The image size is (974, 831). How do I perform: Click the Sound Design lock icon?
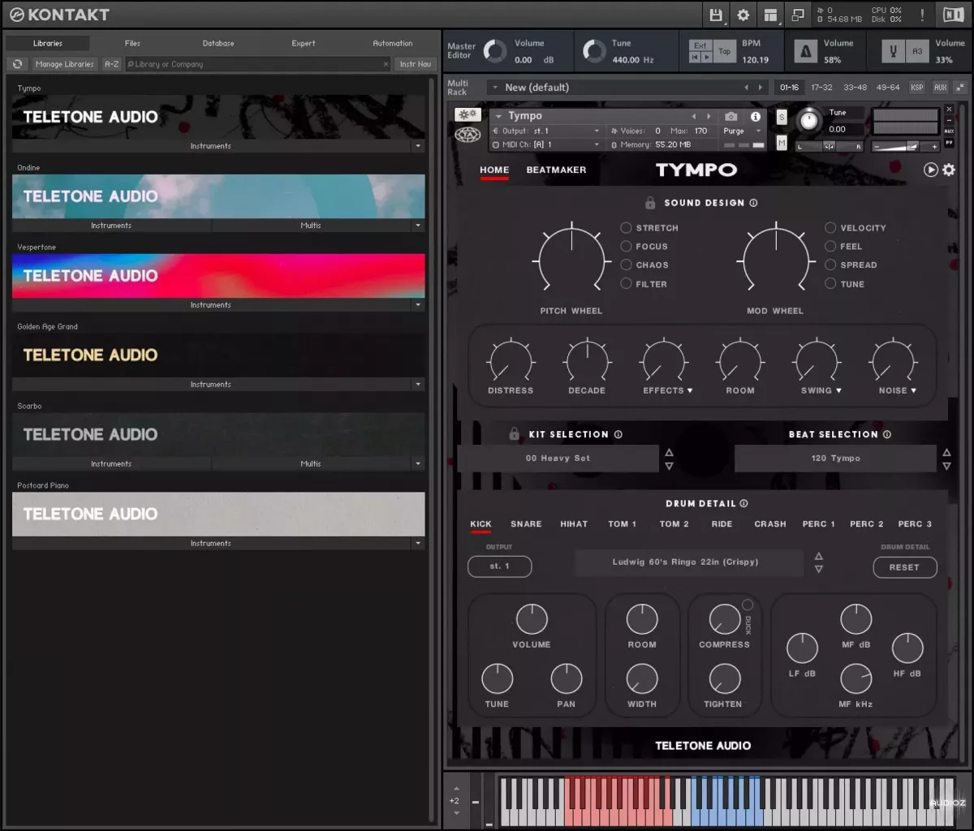pyautogui.click(x=650, y=203)
